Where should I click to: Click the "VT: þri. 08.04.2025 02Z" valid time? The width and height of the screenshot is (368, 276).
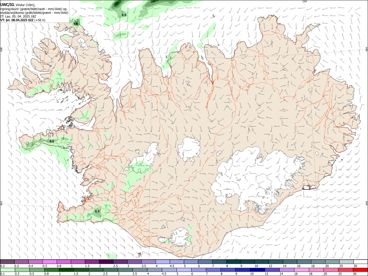point(17,20)
